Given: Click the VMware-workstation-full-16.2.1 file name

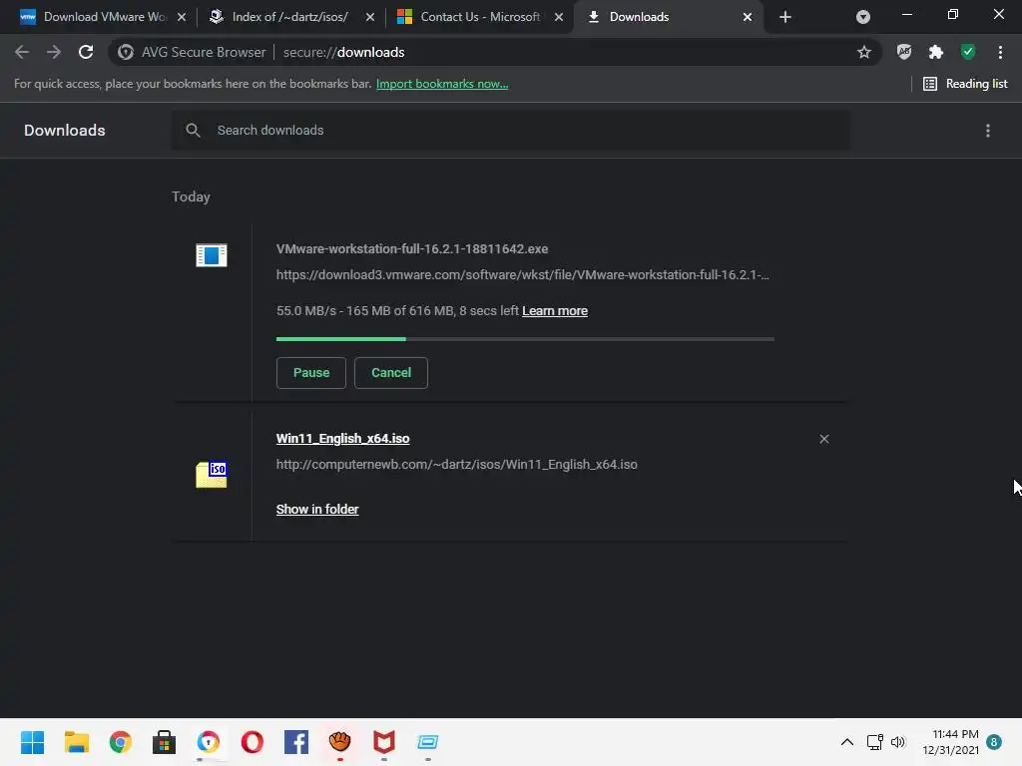Looking at the screenshot, I should click(x=412, y=248).
